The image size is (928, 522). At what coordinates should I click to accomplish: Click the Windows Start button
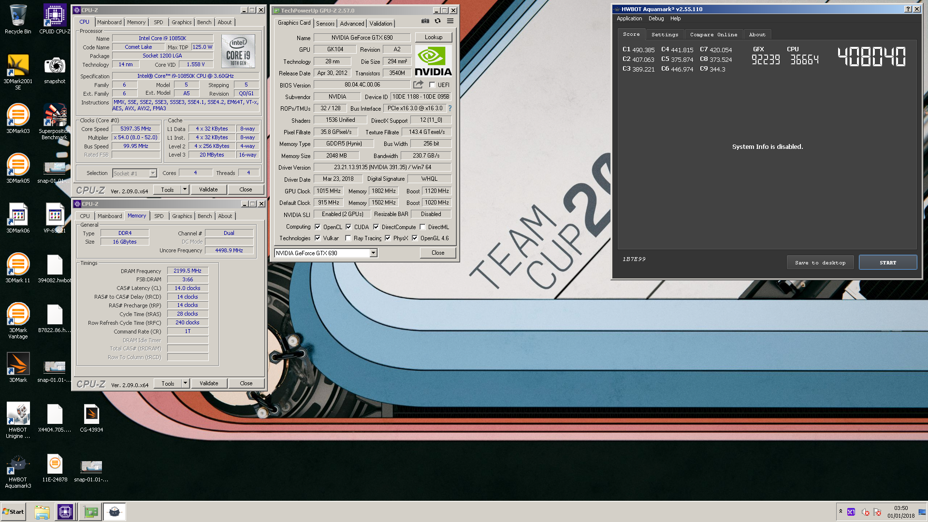click(14, 512)
